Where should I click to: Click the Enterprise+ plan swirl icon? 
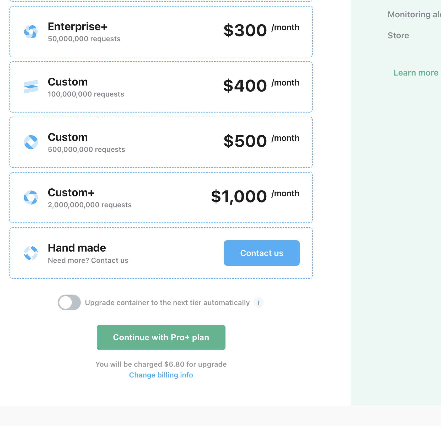coord(31,32)
